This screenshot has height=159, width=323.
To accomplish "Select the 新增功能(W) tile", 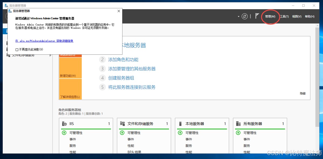I will click(70, 68).
